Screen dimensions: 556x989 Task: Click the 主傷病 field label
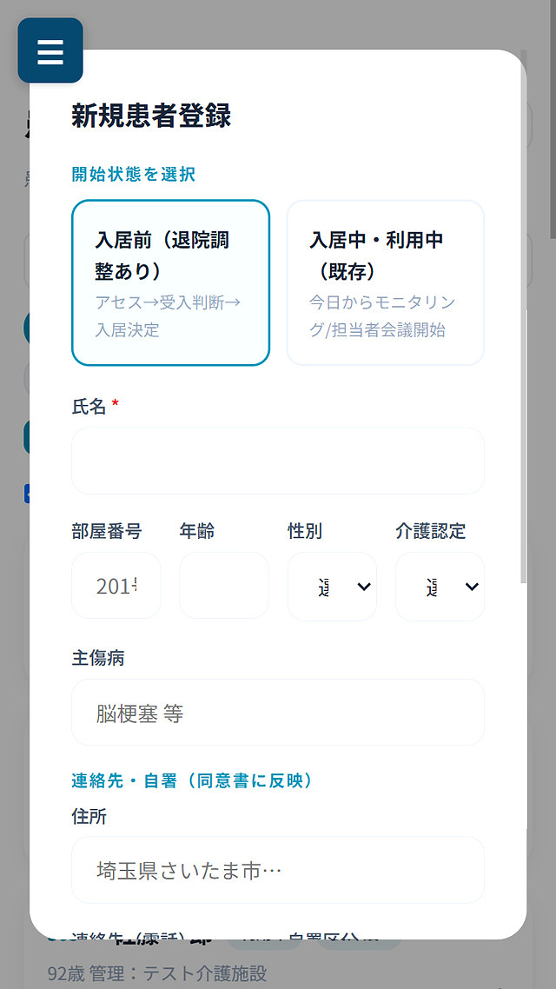pos(97,659)
